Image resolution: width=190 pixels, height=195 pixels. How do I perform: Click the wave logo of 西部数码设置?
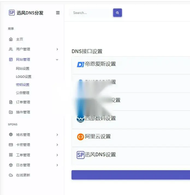pos(81,119)
